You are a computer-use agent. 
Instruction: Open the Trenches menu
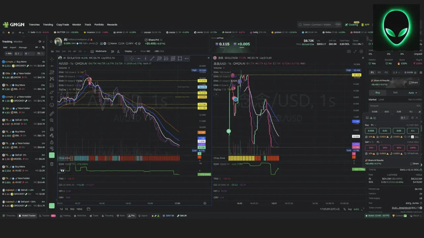coord(34,24)
